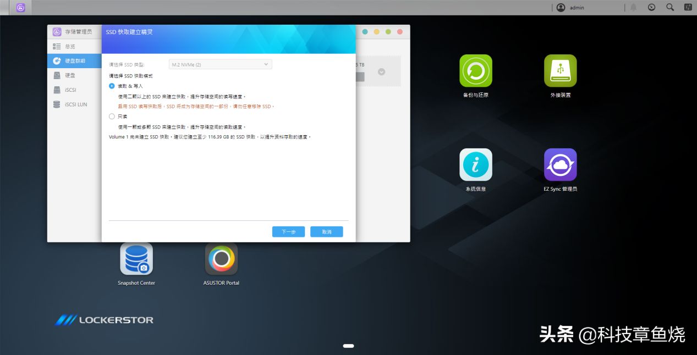Open the iSCSI LUN sidebar section
697x355 pixels.
coord(75,104)
